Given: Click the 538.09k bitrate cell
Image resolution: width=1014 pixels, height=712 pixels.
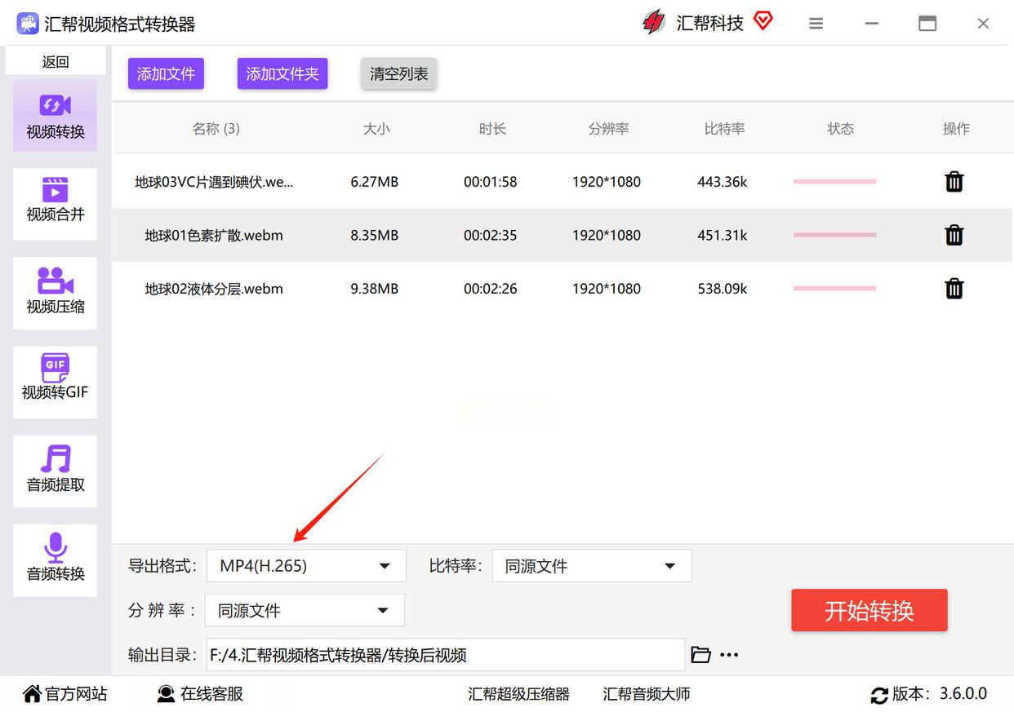Looking at the screenshot, I should coord(723,288).
